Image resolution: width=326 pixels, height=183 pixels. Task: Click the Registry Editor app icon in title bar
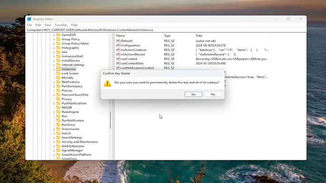coord(29,19)
